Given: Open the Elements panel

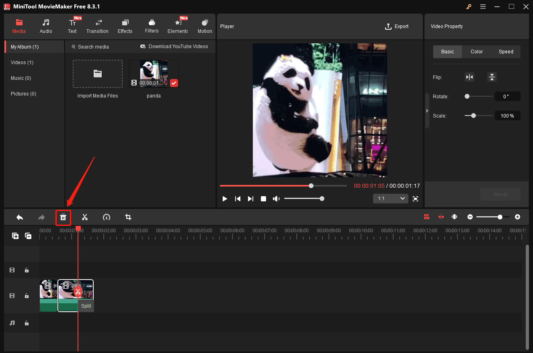Looking at the screenshot, I should point(177,26).
